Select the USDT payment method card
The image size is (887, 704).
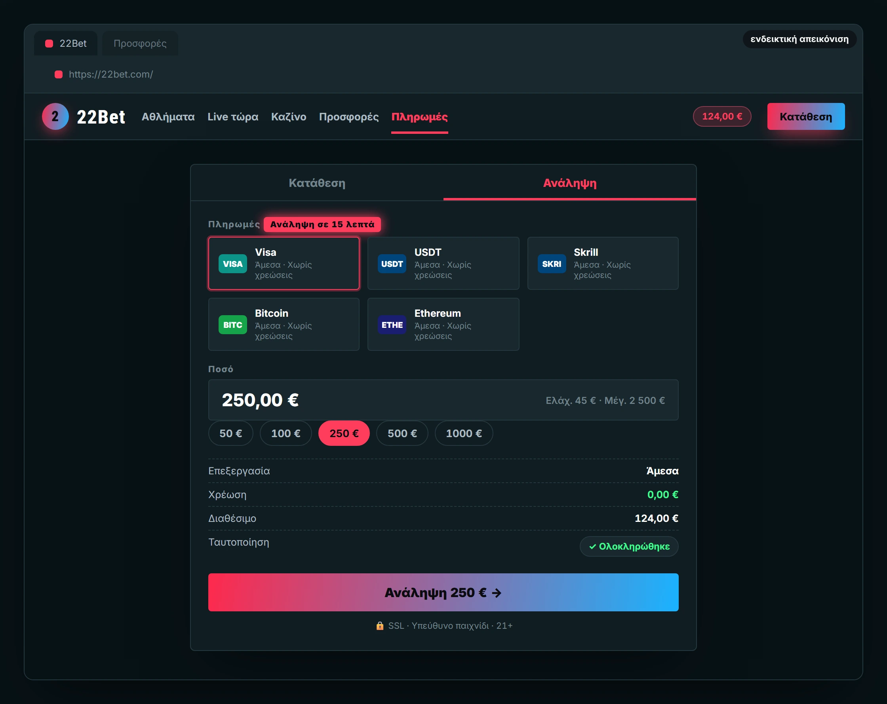click(443, 263)
